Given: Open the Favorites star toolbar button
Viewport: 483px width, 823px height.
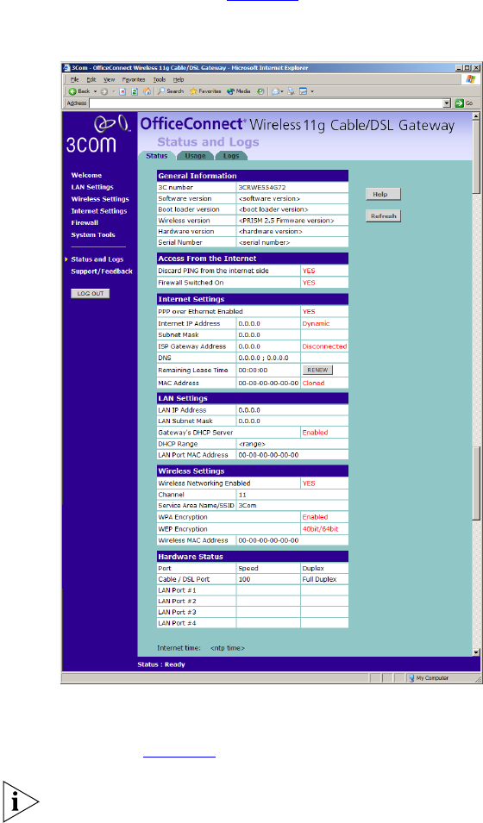Looking at the screenshot, I should click(205, 91).
